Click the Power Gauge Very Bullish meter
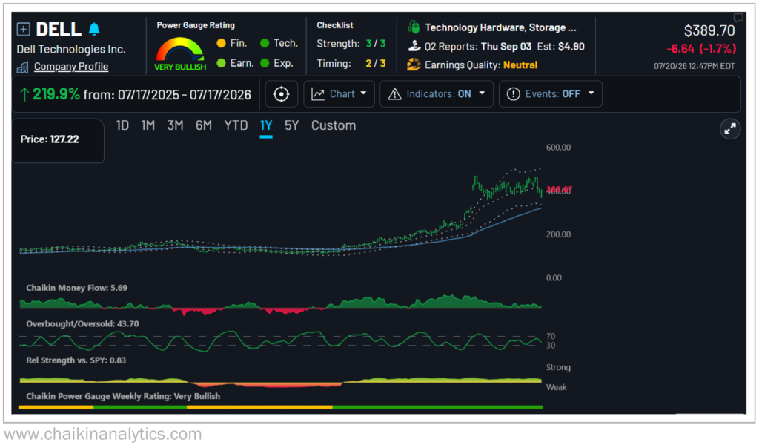Screen dimensions: 759x448 (180, 54)
